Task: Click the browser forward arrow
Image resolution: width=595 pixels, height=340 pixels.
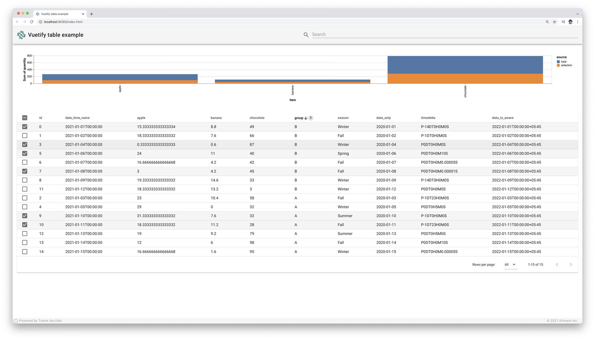Action: [25, 22]
